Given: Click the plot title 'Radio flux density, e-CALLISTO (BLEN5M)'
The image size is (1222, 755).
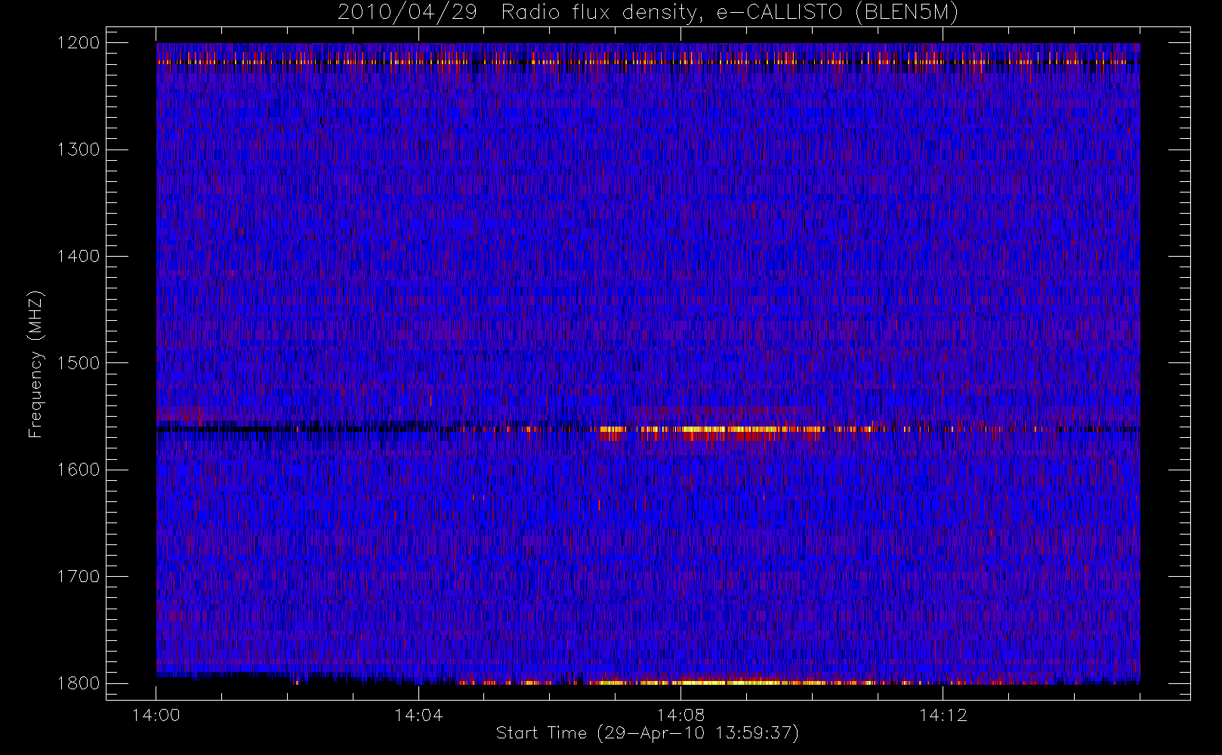Looking at the screenshot, I should [730, 13].
